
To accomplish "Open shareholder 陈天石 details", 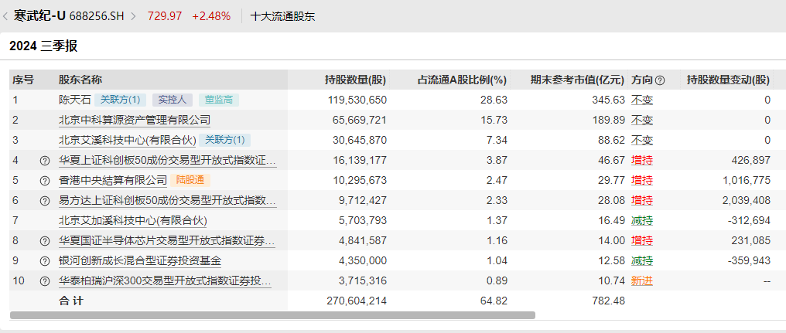I will 75,100.
